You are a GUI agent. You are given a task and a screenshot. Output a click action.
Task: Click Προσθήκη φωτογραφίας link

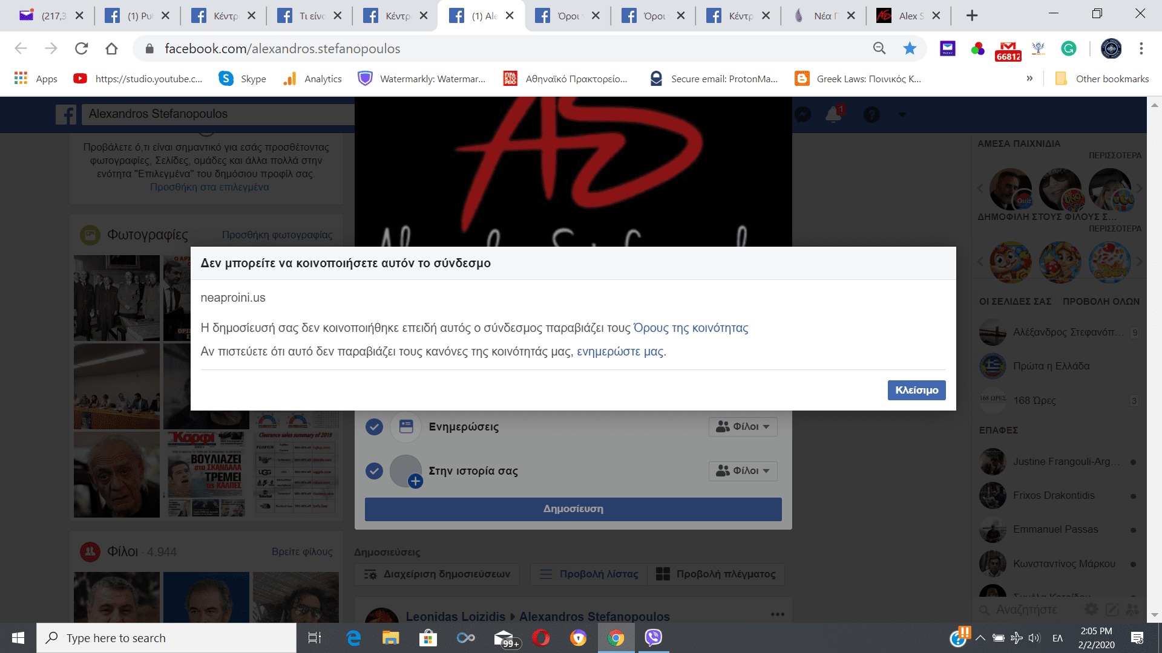(x=277, y=235)
